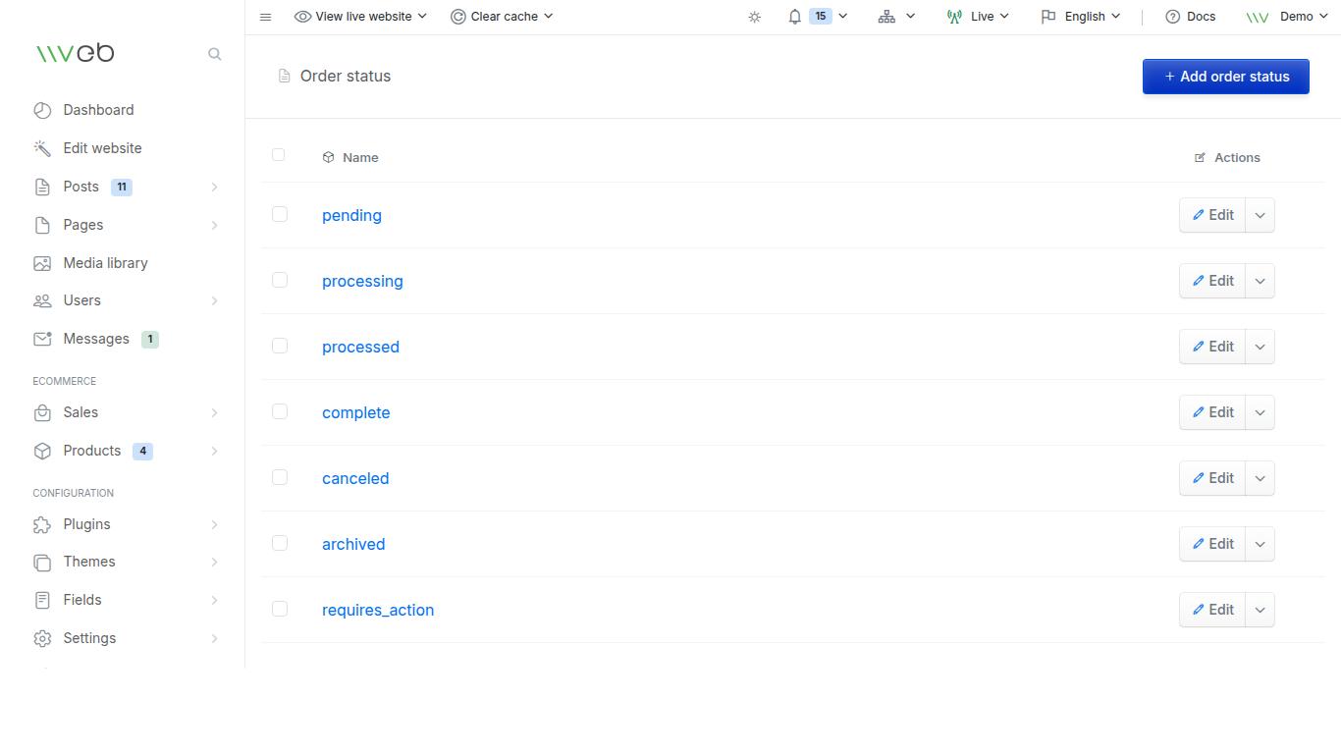This screenshot has width=1341, height=754.
Task: Click the search magnifier icon in sidebar
Action: (215, 54)
